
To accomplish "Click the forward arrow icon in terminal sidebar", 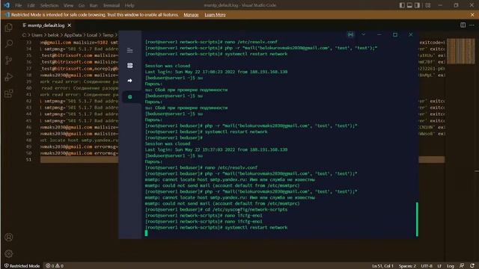I will click(129, 81).
